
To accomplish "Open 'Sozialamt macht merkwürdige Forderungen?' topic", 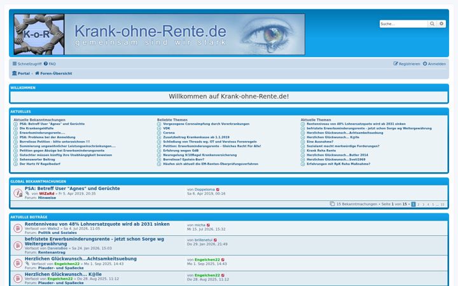I will 343,146.
